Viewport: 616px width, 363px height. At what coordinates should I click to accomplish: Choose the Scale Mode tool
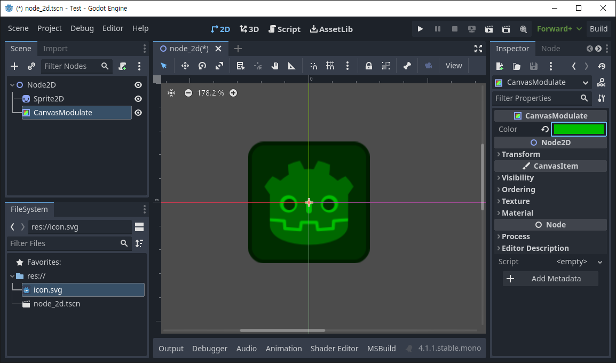219,66
